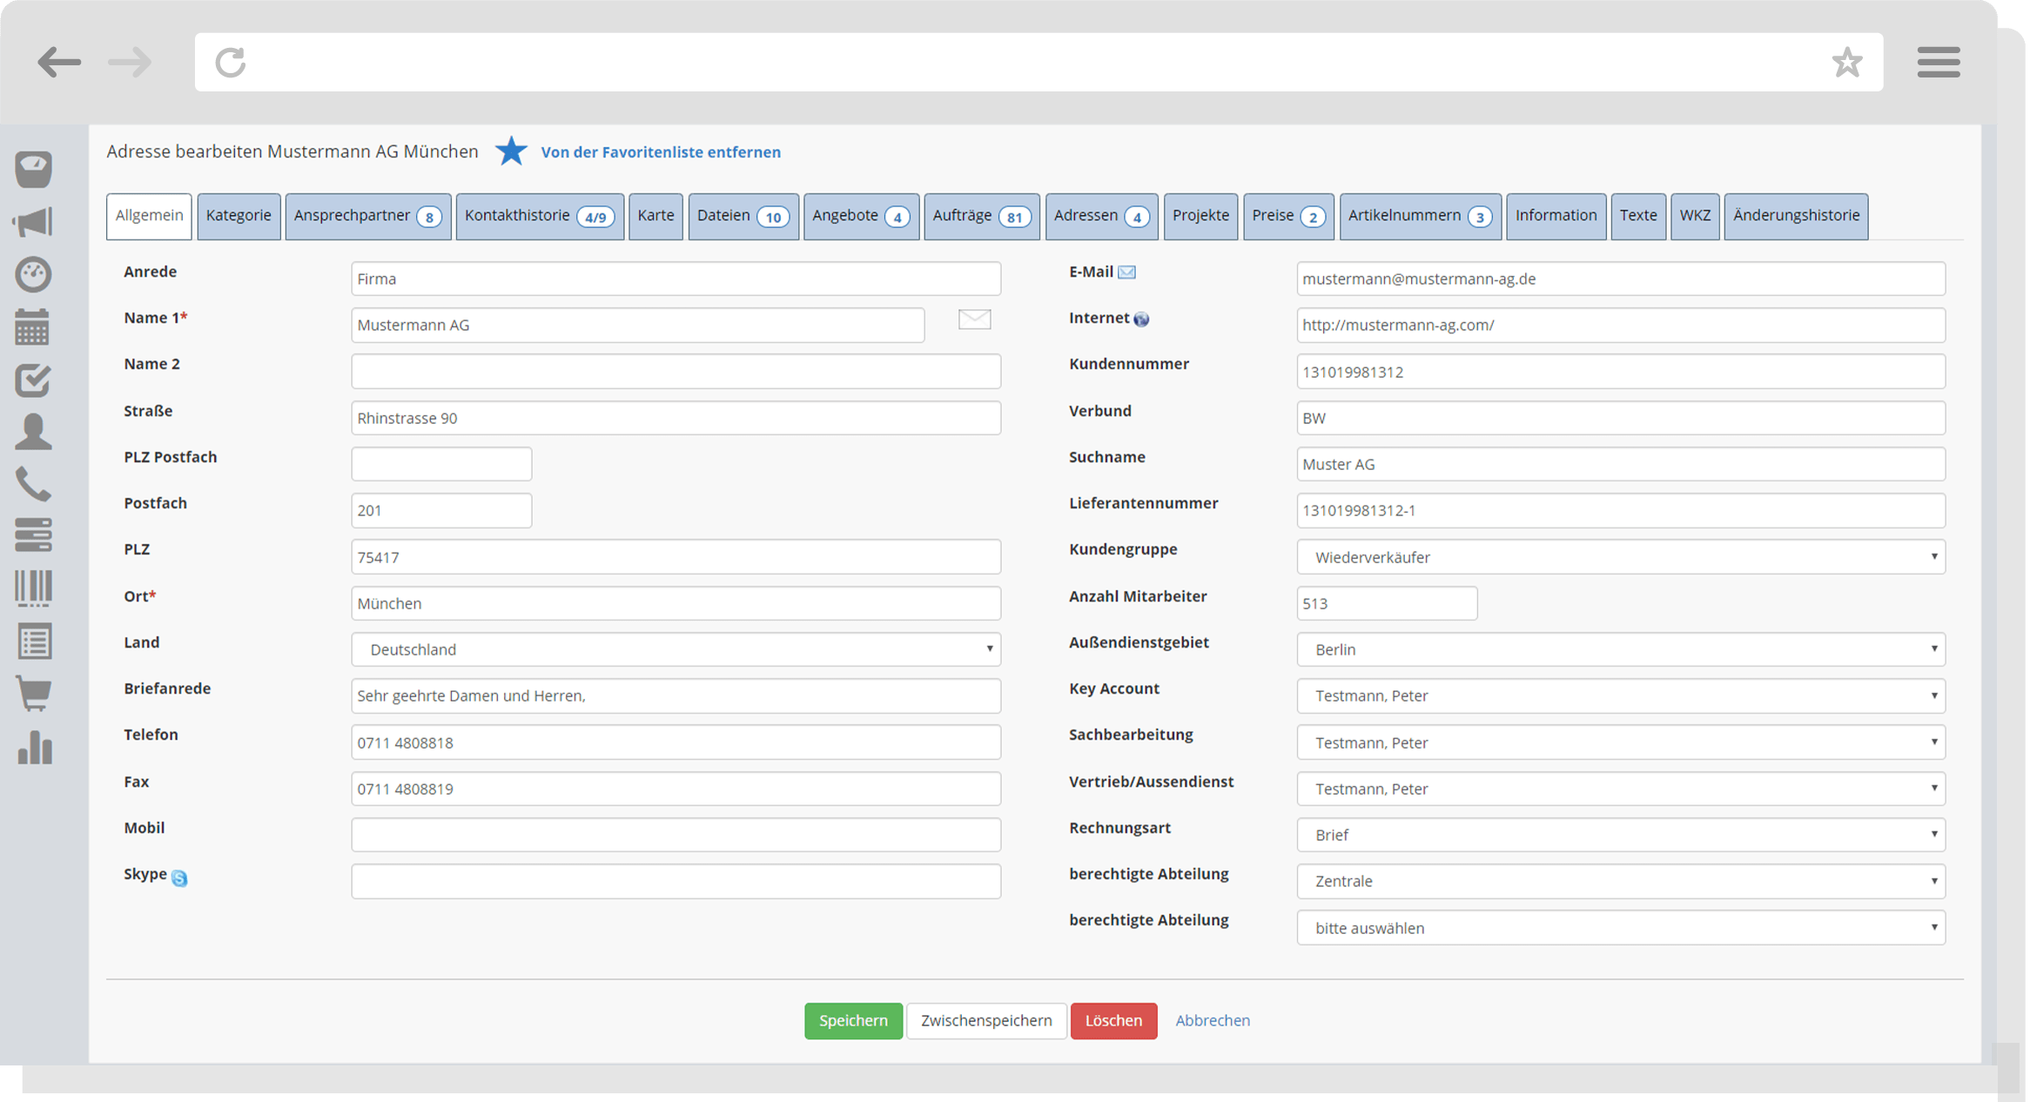The width and height of the screenshot is (2030, 1102).
Task: Click the calendar icon in sidebar
Action: 33,327
